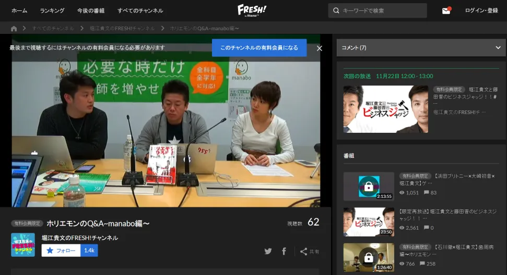Open locked 2:13:55 video thumbnail
Viewport: 507px width, 275px height.
[369, 186]
